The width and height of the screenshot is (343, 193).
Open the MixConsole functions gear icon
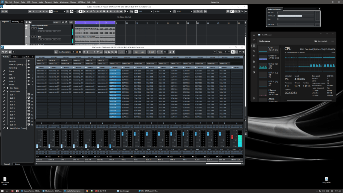tap(243, 52)
